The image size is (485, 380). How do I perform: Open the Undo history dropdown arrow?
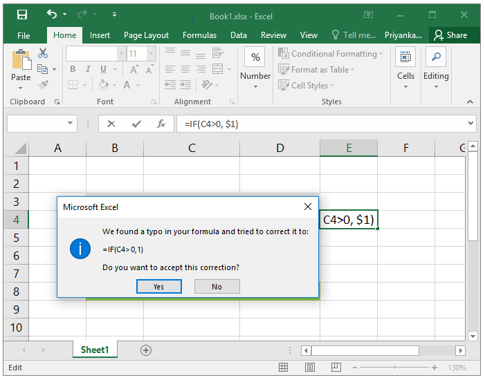64,15
